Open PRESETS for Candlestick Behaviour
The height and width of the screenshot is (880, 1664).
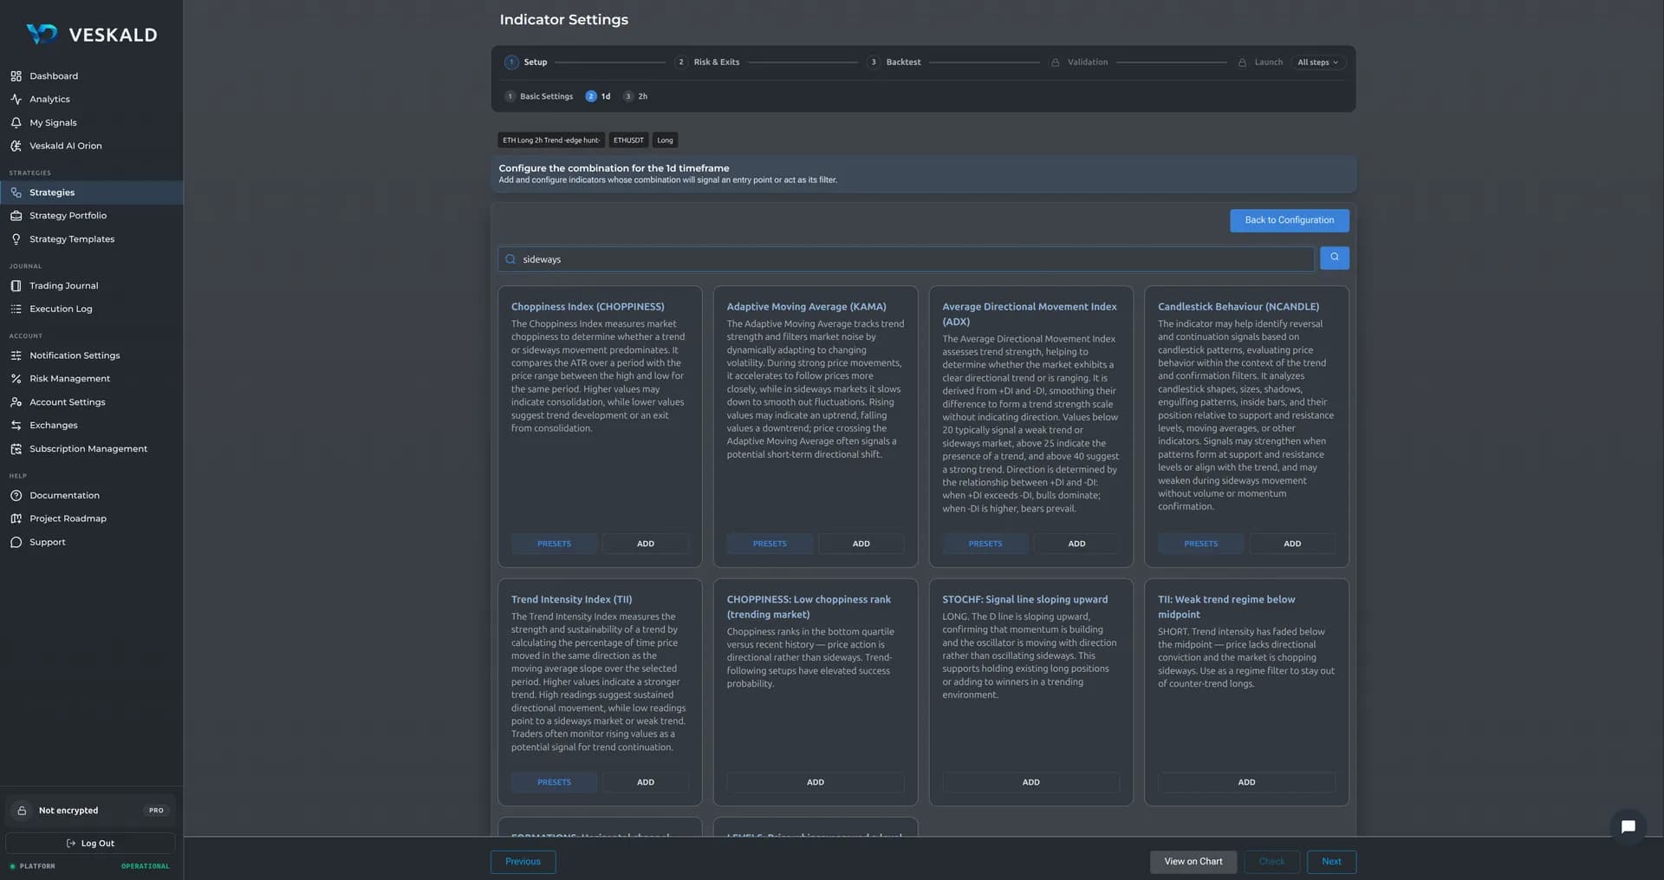tap(1200, 544)
